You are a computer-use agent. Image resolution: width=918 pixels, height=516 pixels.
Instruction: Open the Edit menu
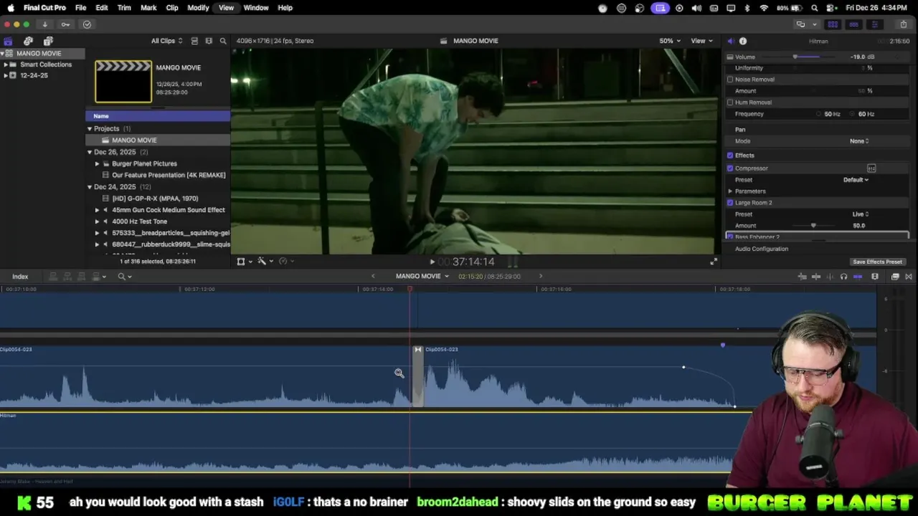(102, 8)
